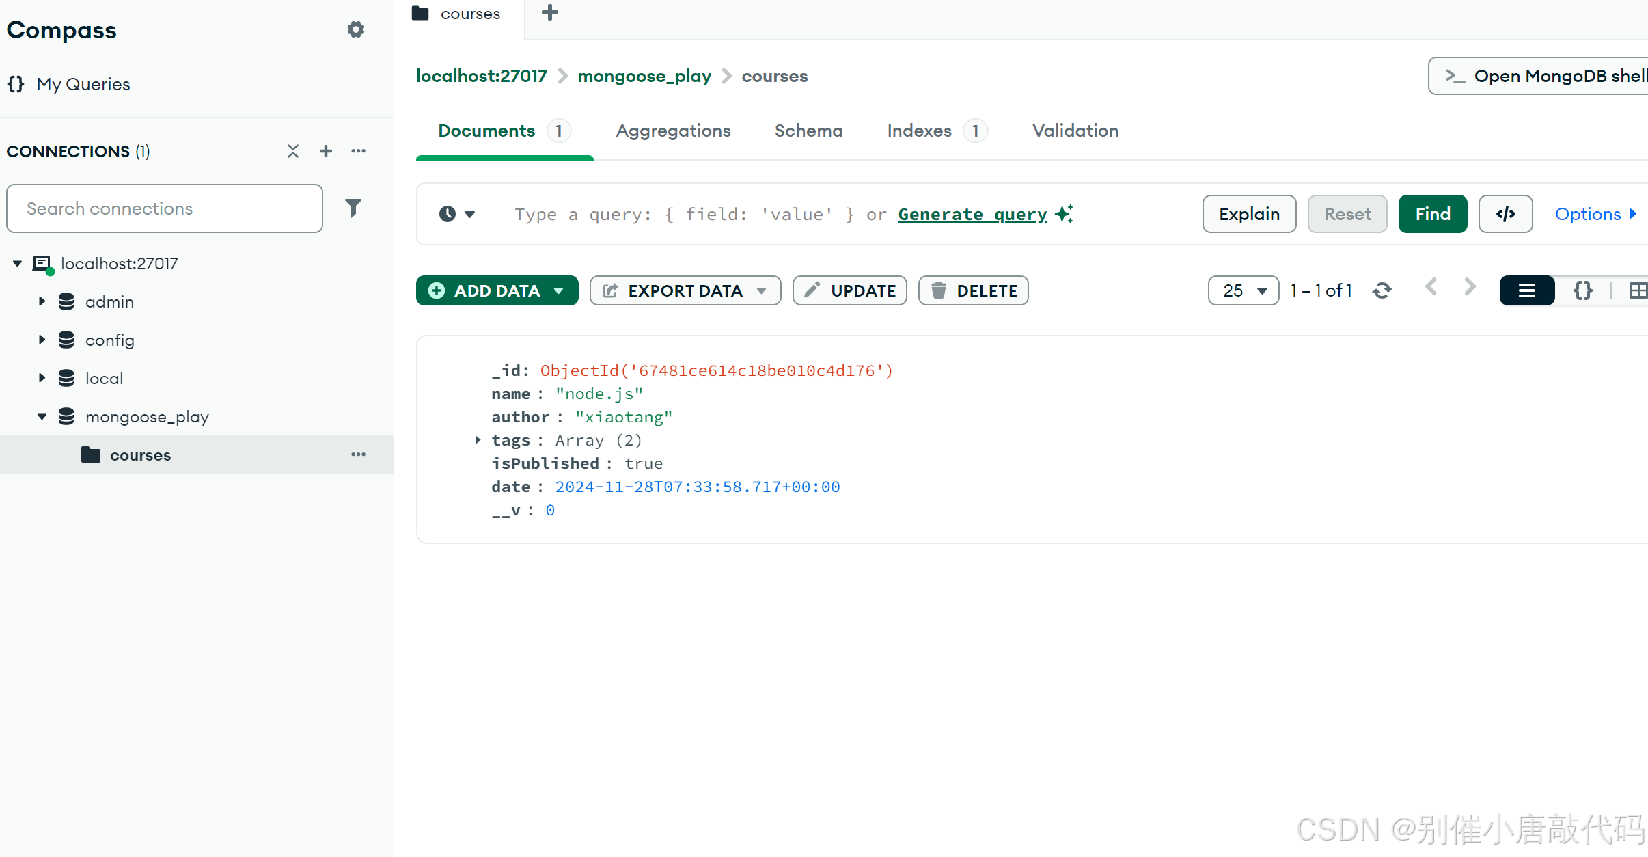Expand the tags Array field in the document
This screenshot has width=1648, height=857.
[477, 440]
